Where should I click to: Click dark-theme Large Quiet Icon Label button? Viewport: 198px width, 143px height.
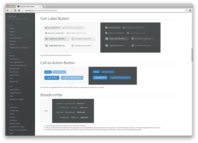pyautogui.click(x=116, y=45)
